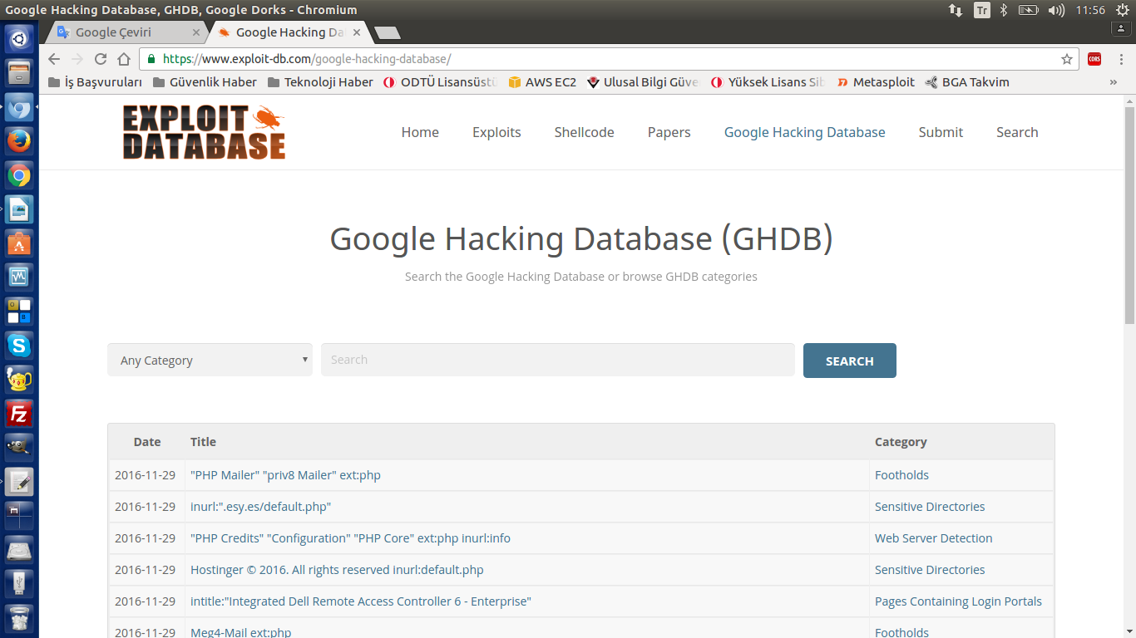Open İş Başvuruları bookmark folder
Image resolution: width=1136 pixels, height=638 pixels.
click(95, 82)
